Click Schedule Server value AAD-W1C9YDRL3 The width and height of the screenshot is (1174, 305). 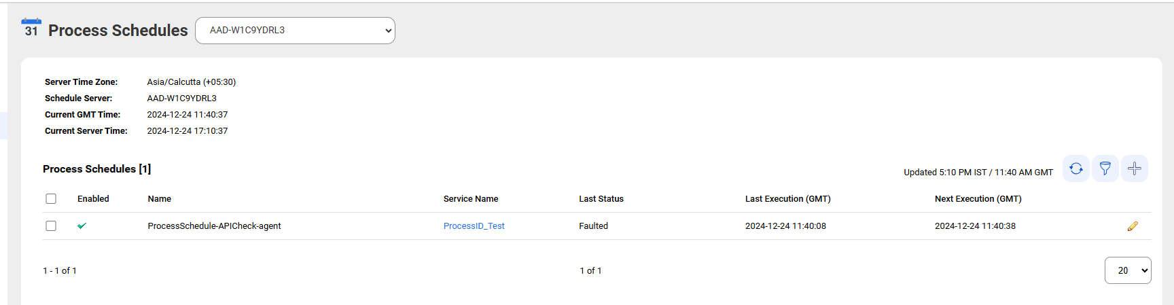coord(182,98)
